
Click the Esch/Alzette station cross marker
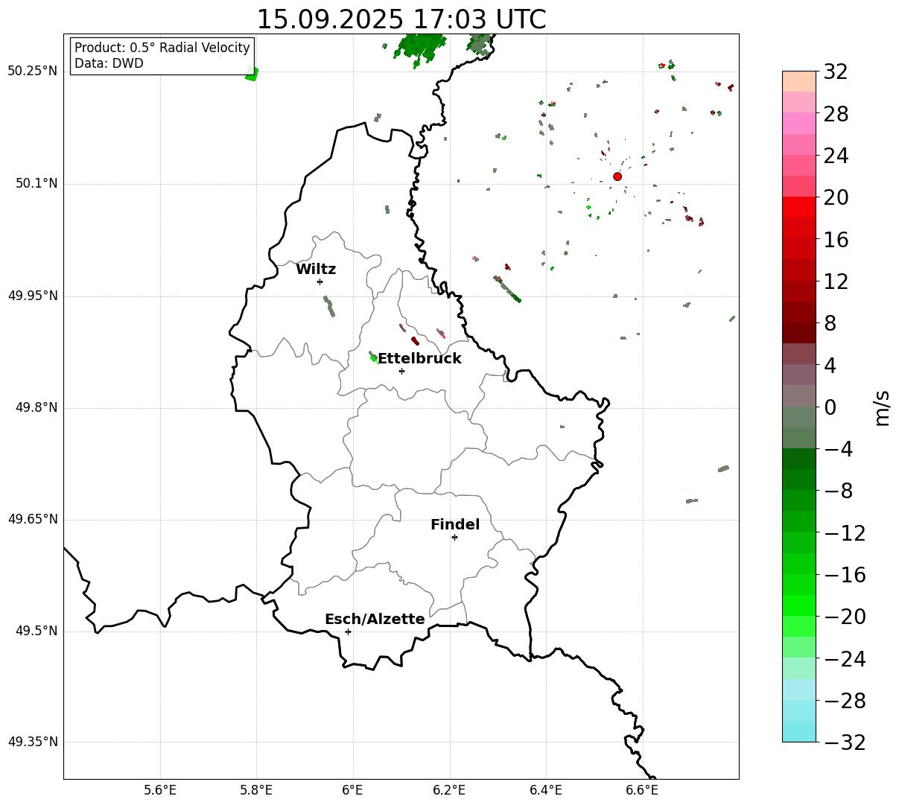click(x=348, y=631)
